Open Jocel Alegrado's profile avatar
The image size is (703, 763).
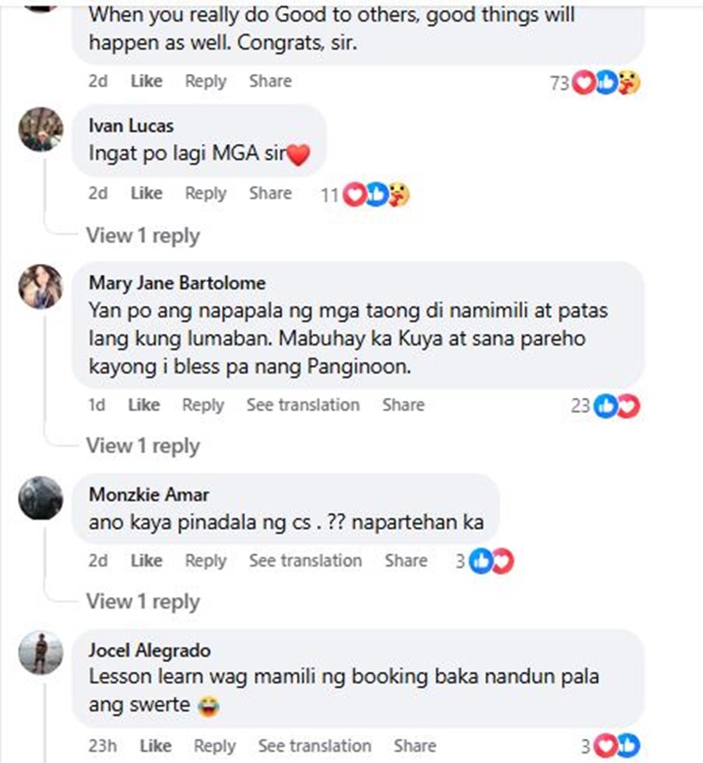click(41, 653)
